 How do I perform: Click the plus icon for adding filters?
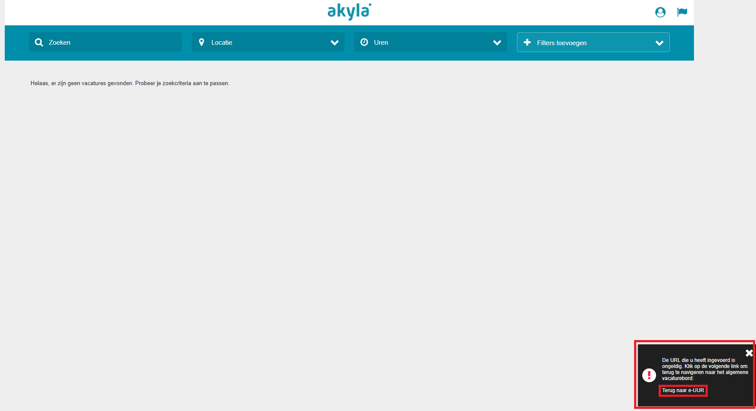point(527,42)
